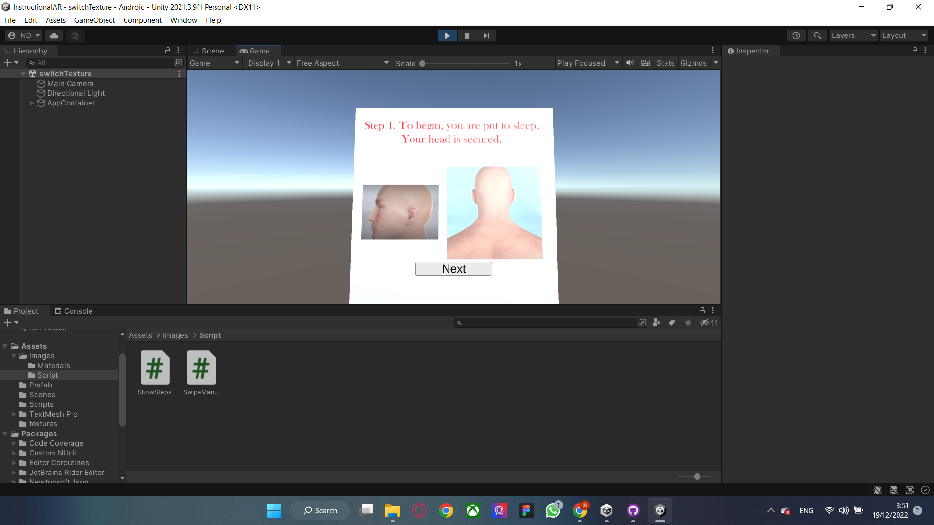Viewport: 934px width, 525px height.
Task: Pause the running game
Action: click(x=467, y=35)
